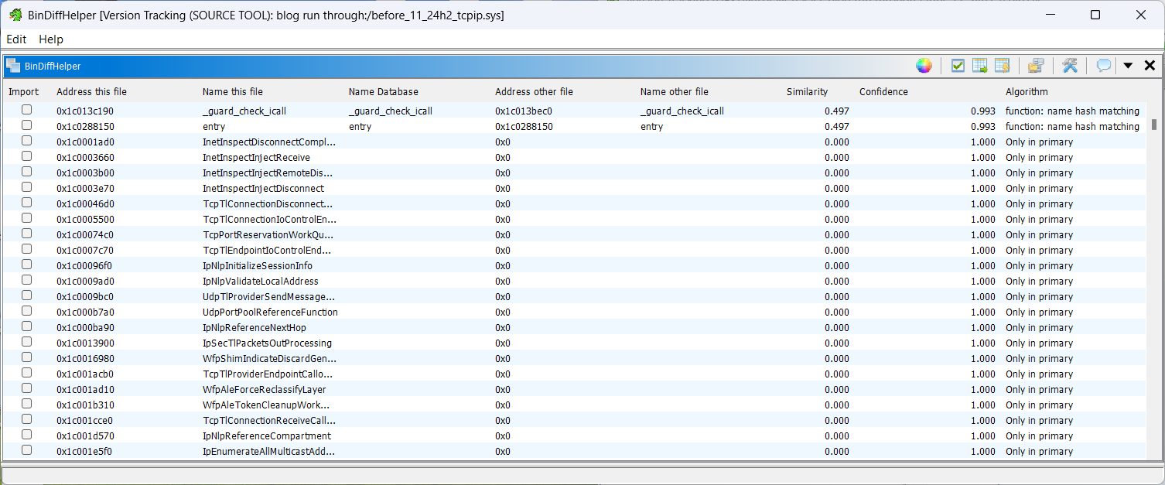
Task: Click the select-all checkmark toolbar icon
Action: click(958, 66)
